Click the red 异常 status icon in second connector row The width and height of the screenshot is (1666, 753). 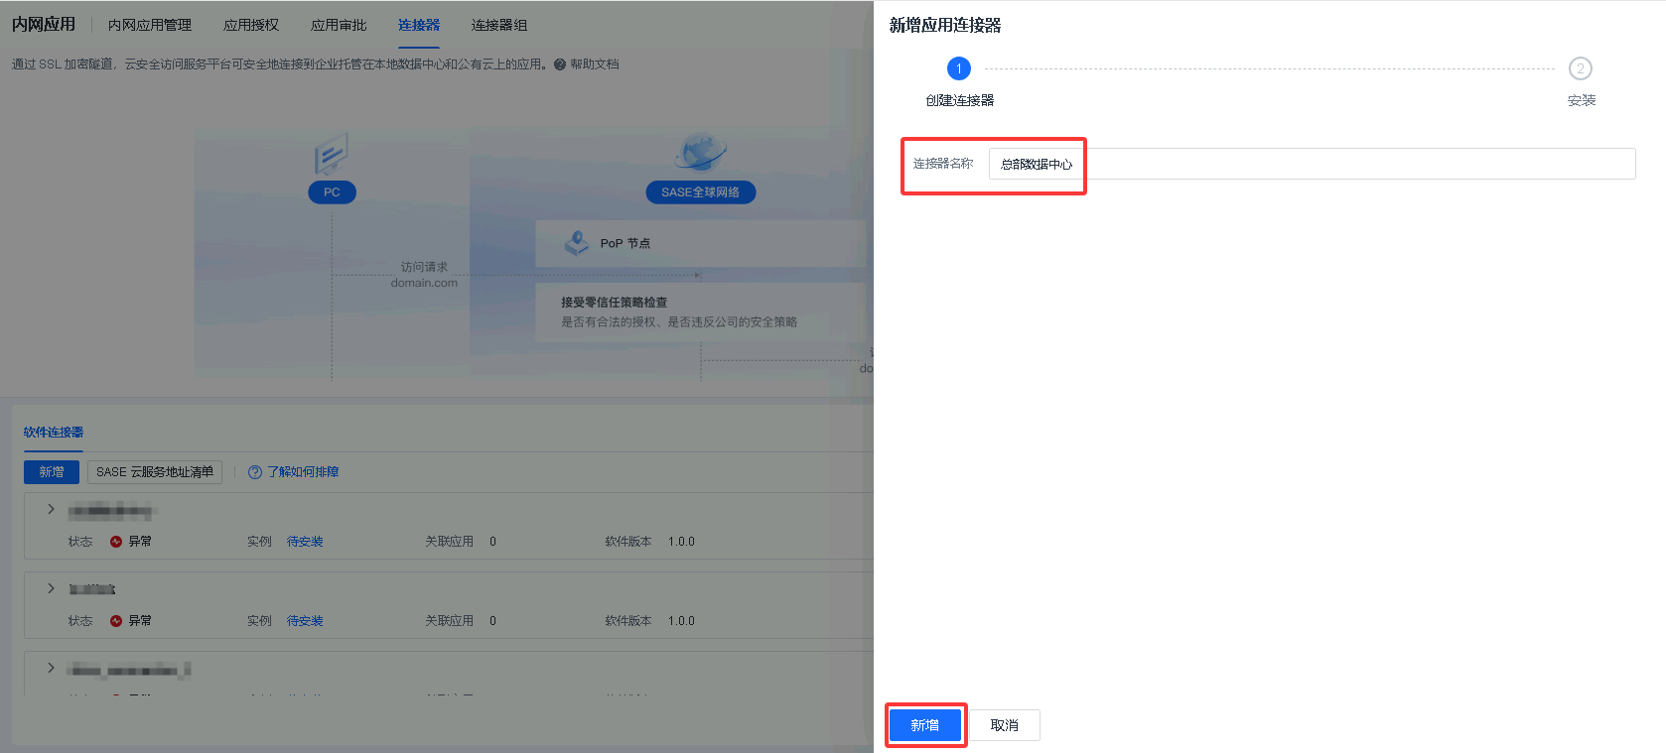pos(116,621)
